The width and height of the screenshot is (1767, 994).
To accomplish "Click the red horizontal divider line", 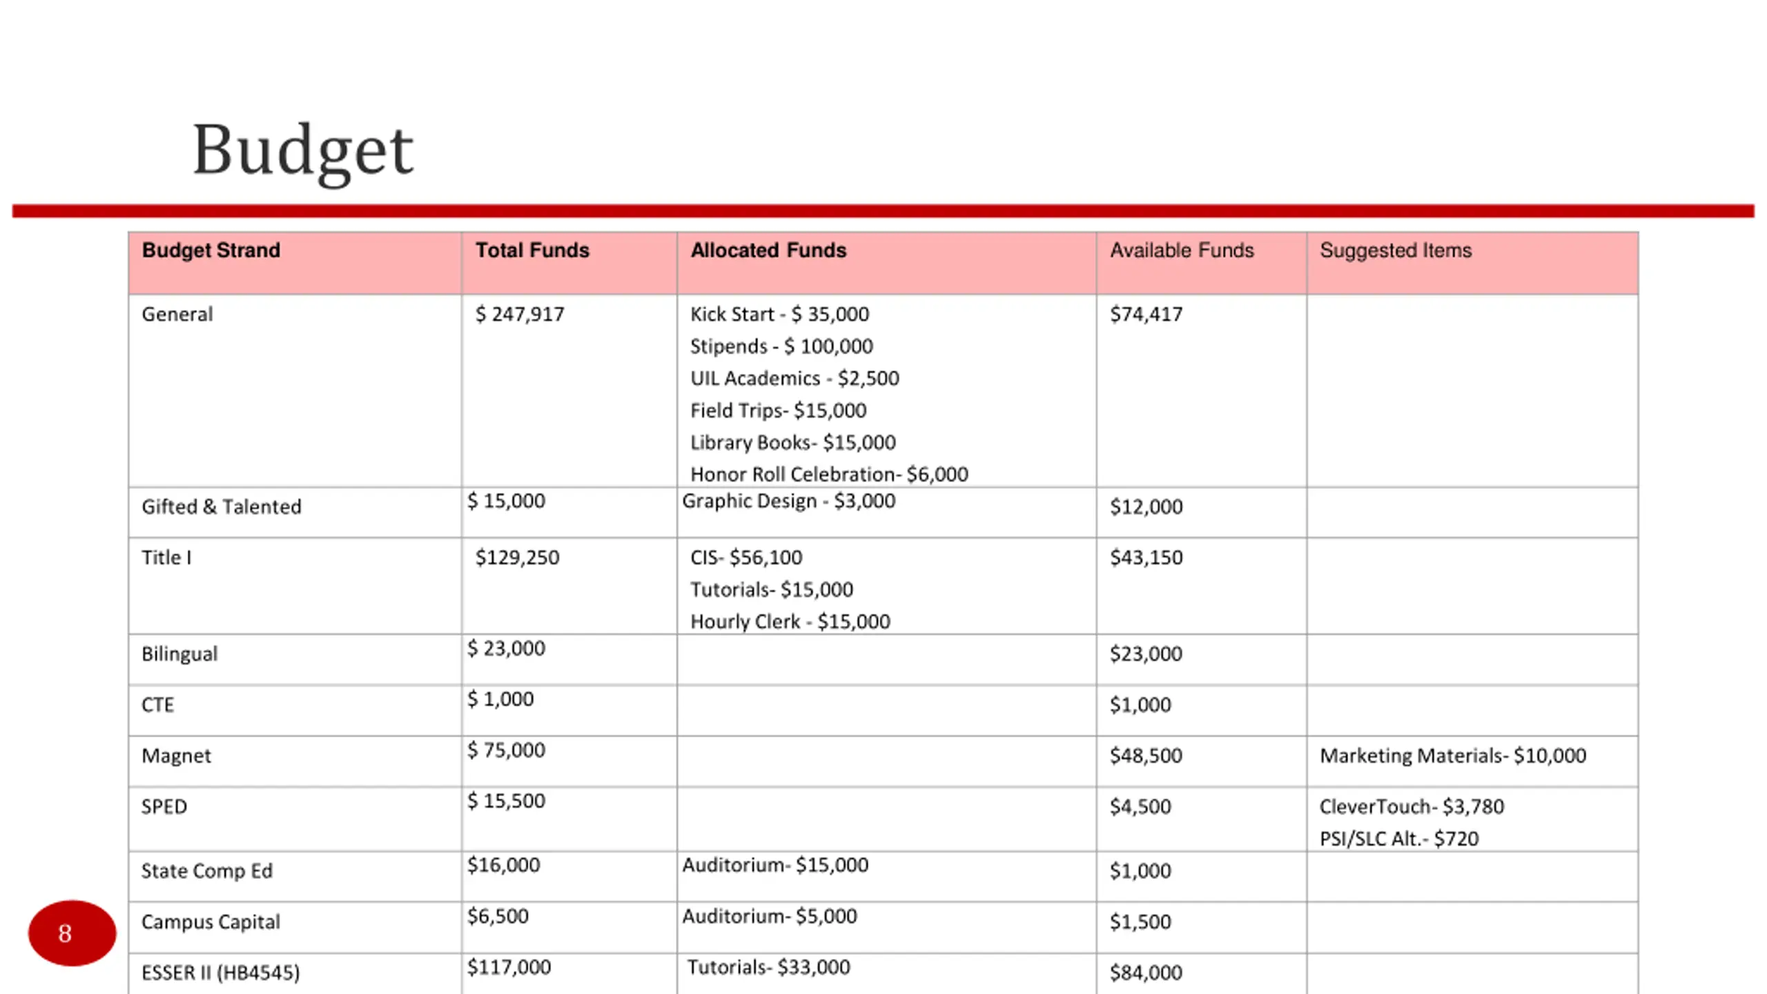I will (883, 211).
